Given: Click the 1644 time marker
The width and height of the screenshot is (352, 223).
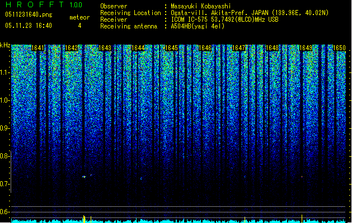Looking at the screenshot, I should (x=138, y=48).
